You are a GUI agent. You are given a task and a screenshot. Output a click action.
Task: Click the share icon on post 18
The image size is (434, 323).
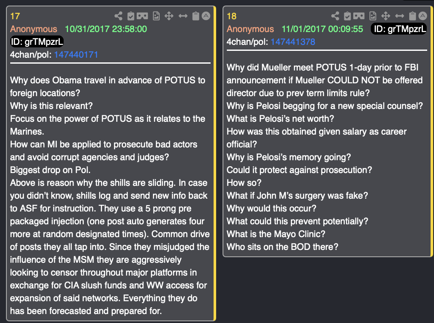(x=335, y=16)
